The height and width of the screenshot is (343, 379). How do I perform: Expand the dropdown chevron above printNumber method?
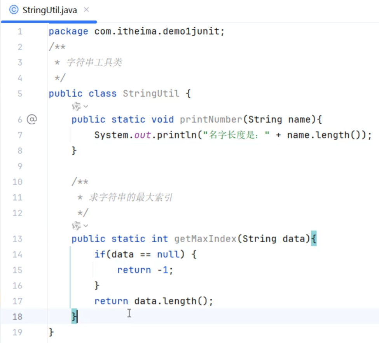click(86, 106)
